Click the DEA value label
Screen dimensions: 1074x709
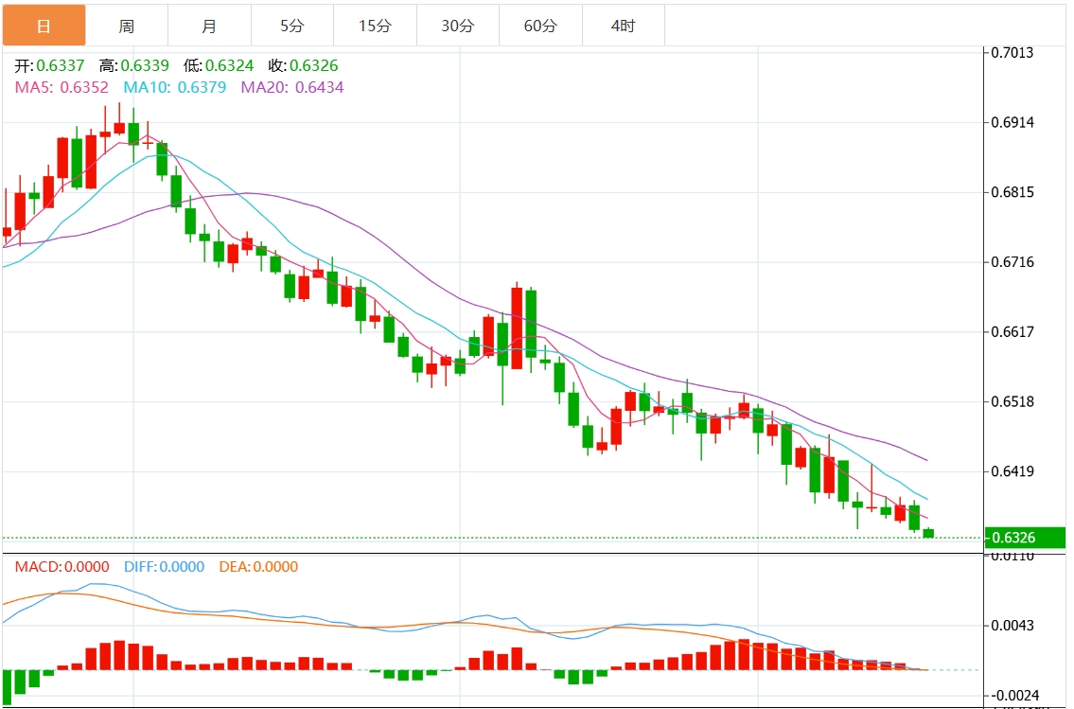[259, 567]
